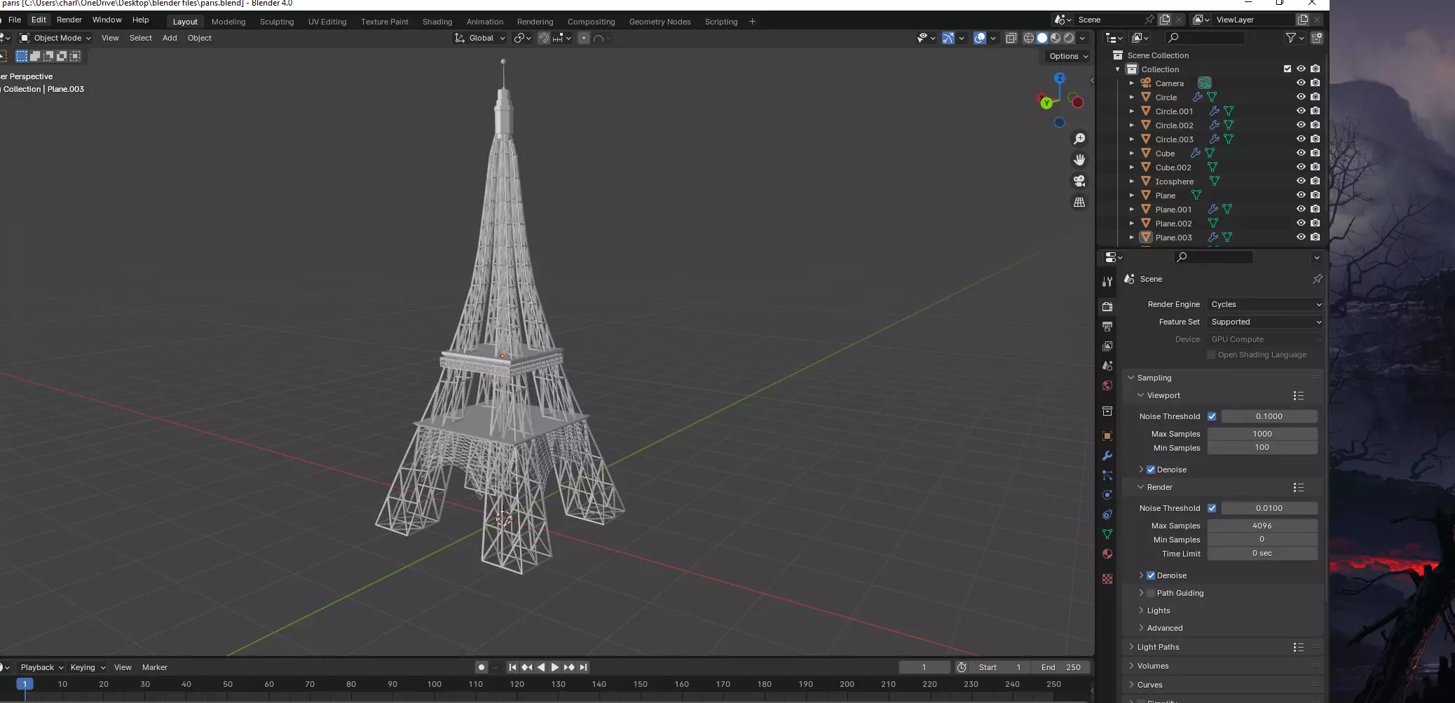Open the timeline Playback menu
1455x703 pixels.
coord(41,667)
